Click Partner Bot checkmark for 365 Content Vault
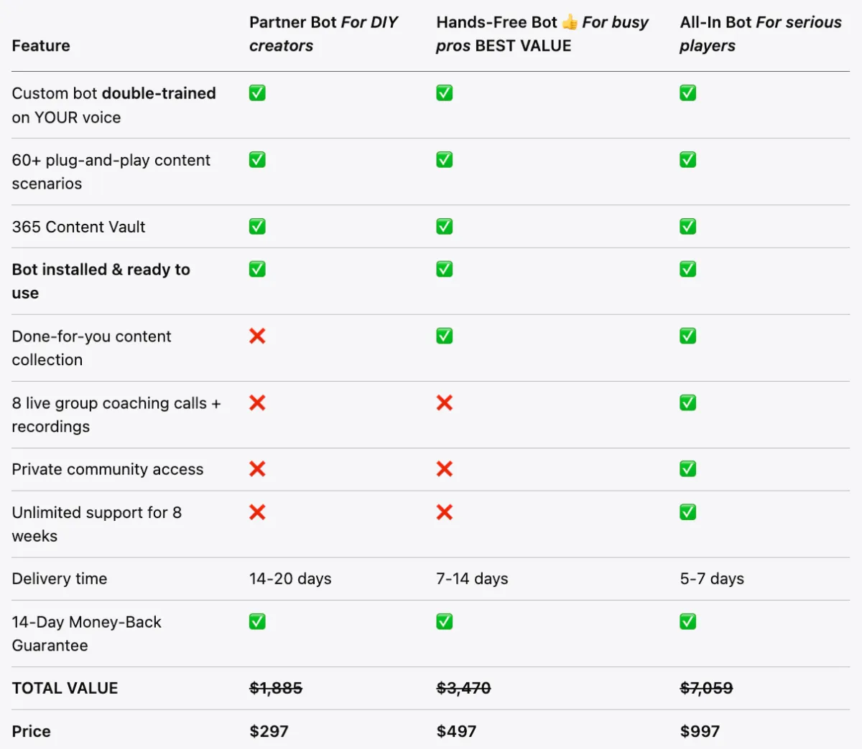This screenshot has height=749, width=862. (257, 227)
